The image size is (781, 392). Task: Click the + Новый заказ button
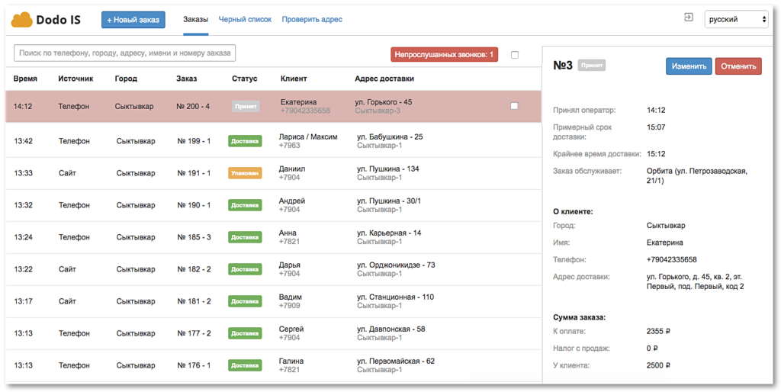(133, 20)
